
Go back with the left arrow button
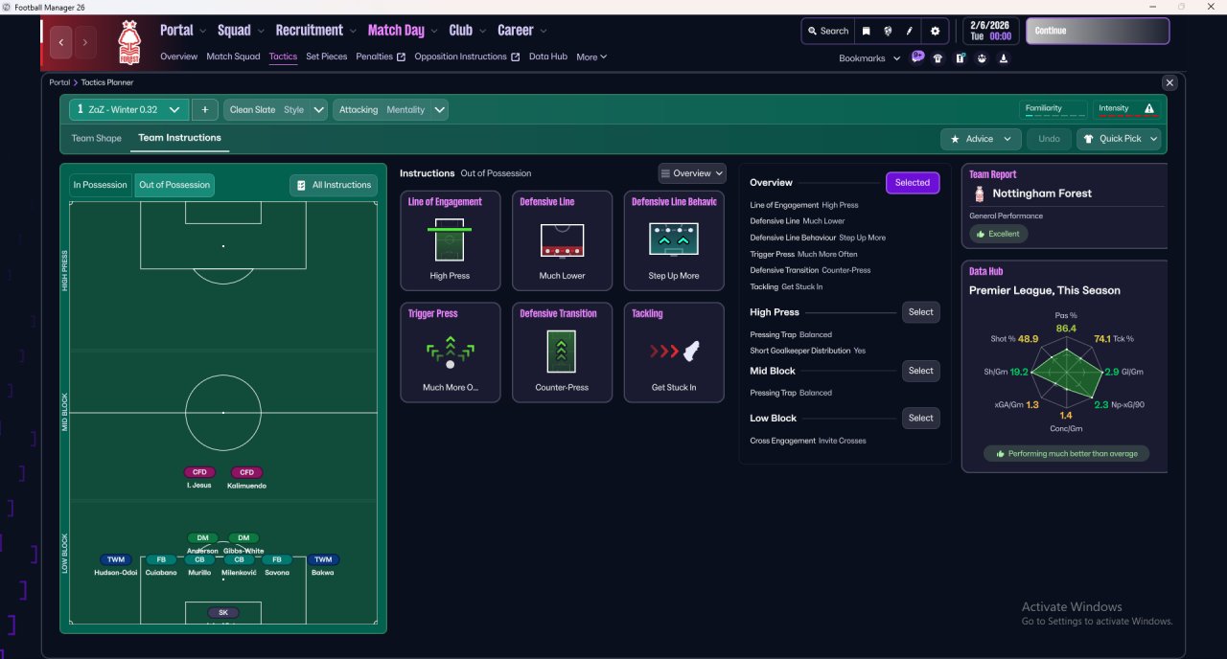(x=62, y=42)
